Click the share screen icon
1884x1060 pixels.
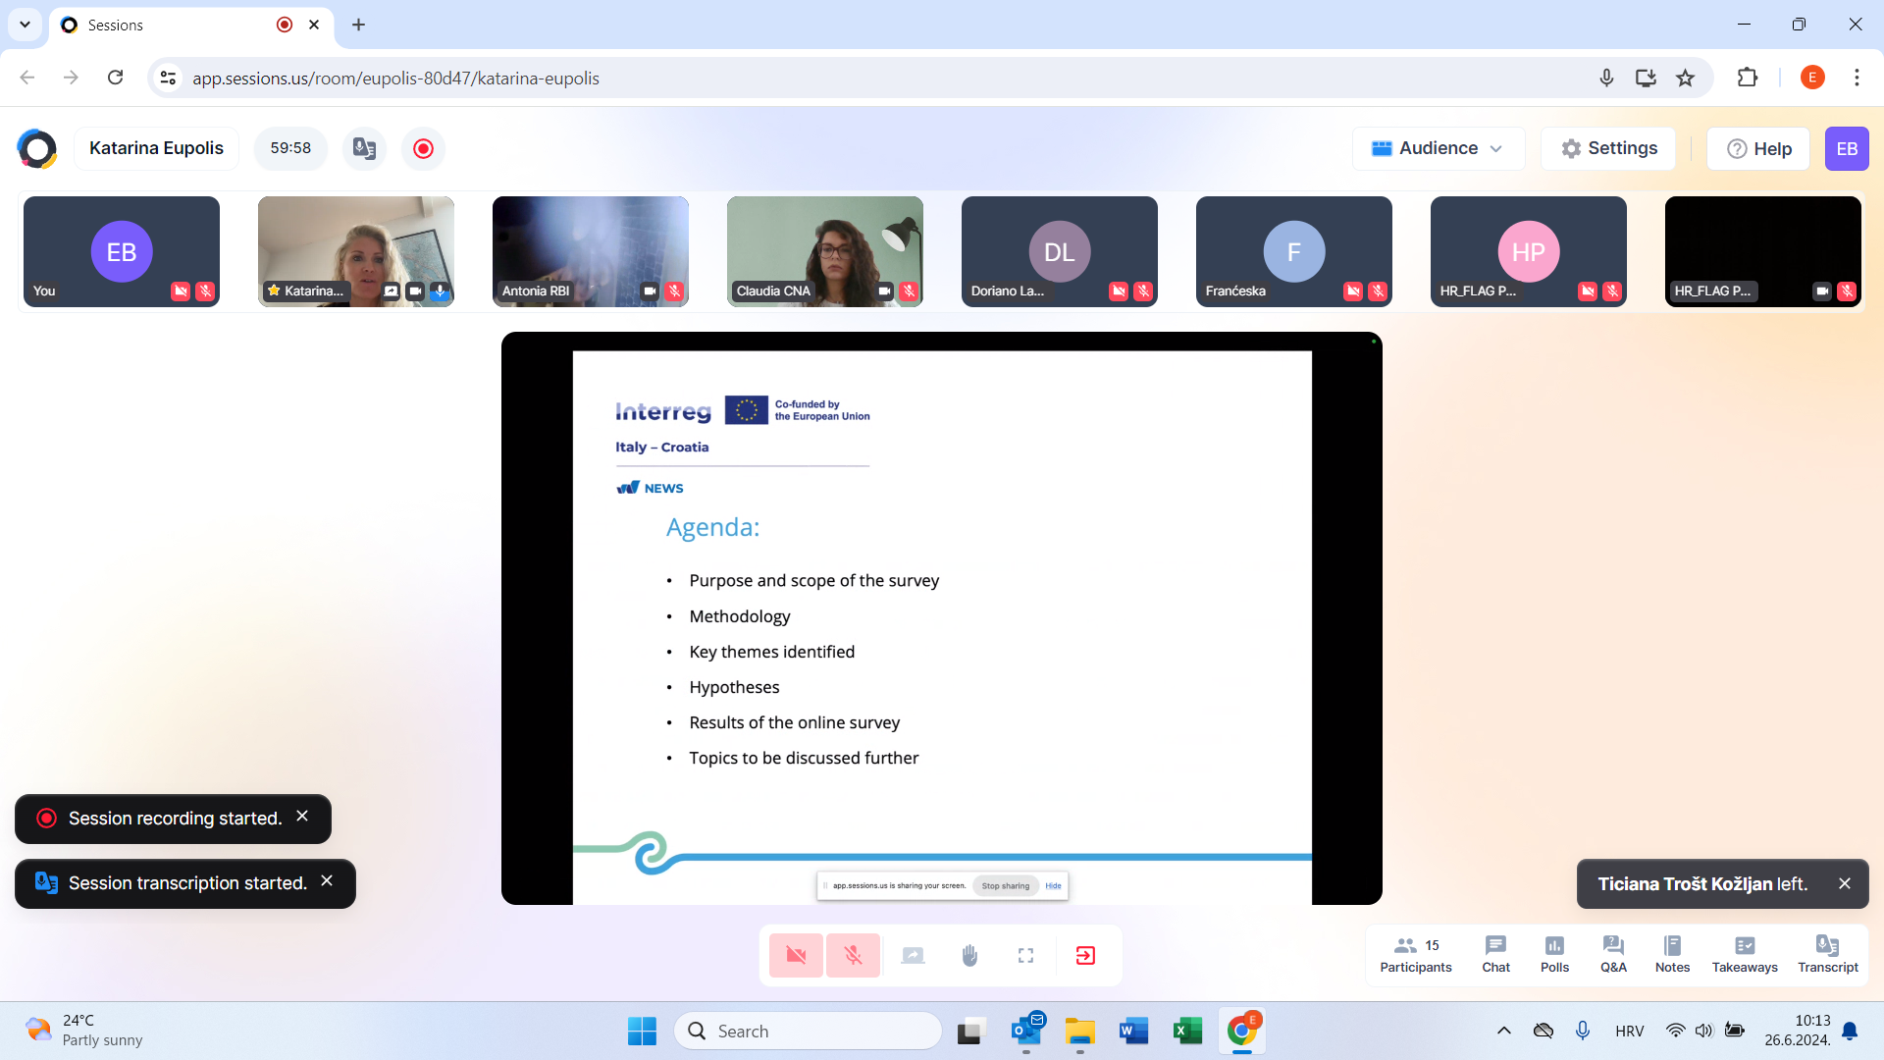tap(913, 956)
